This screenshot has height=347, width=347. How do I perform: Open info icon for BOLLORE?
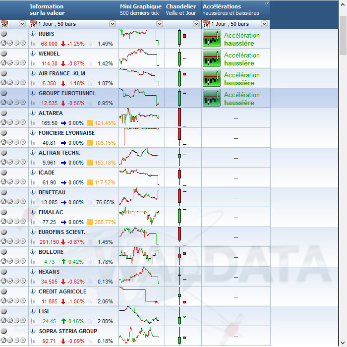tap(33, 252)
